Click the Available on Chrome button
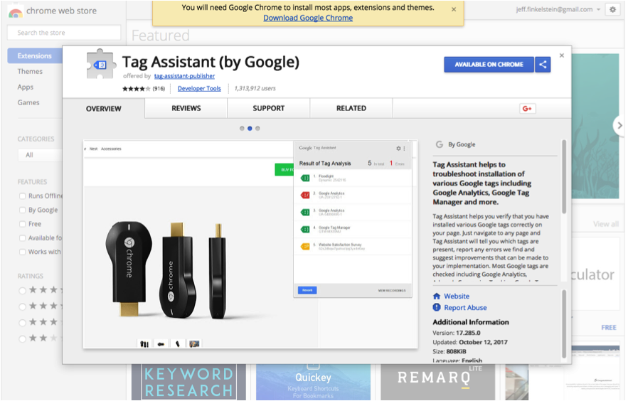The height and width of the screenshot is (401, 633). point(489,65)
